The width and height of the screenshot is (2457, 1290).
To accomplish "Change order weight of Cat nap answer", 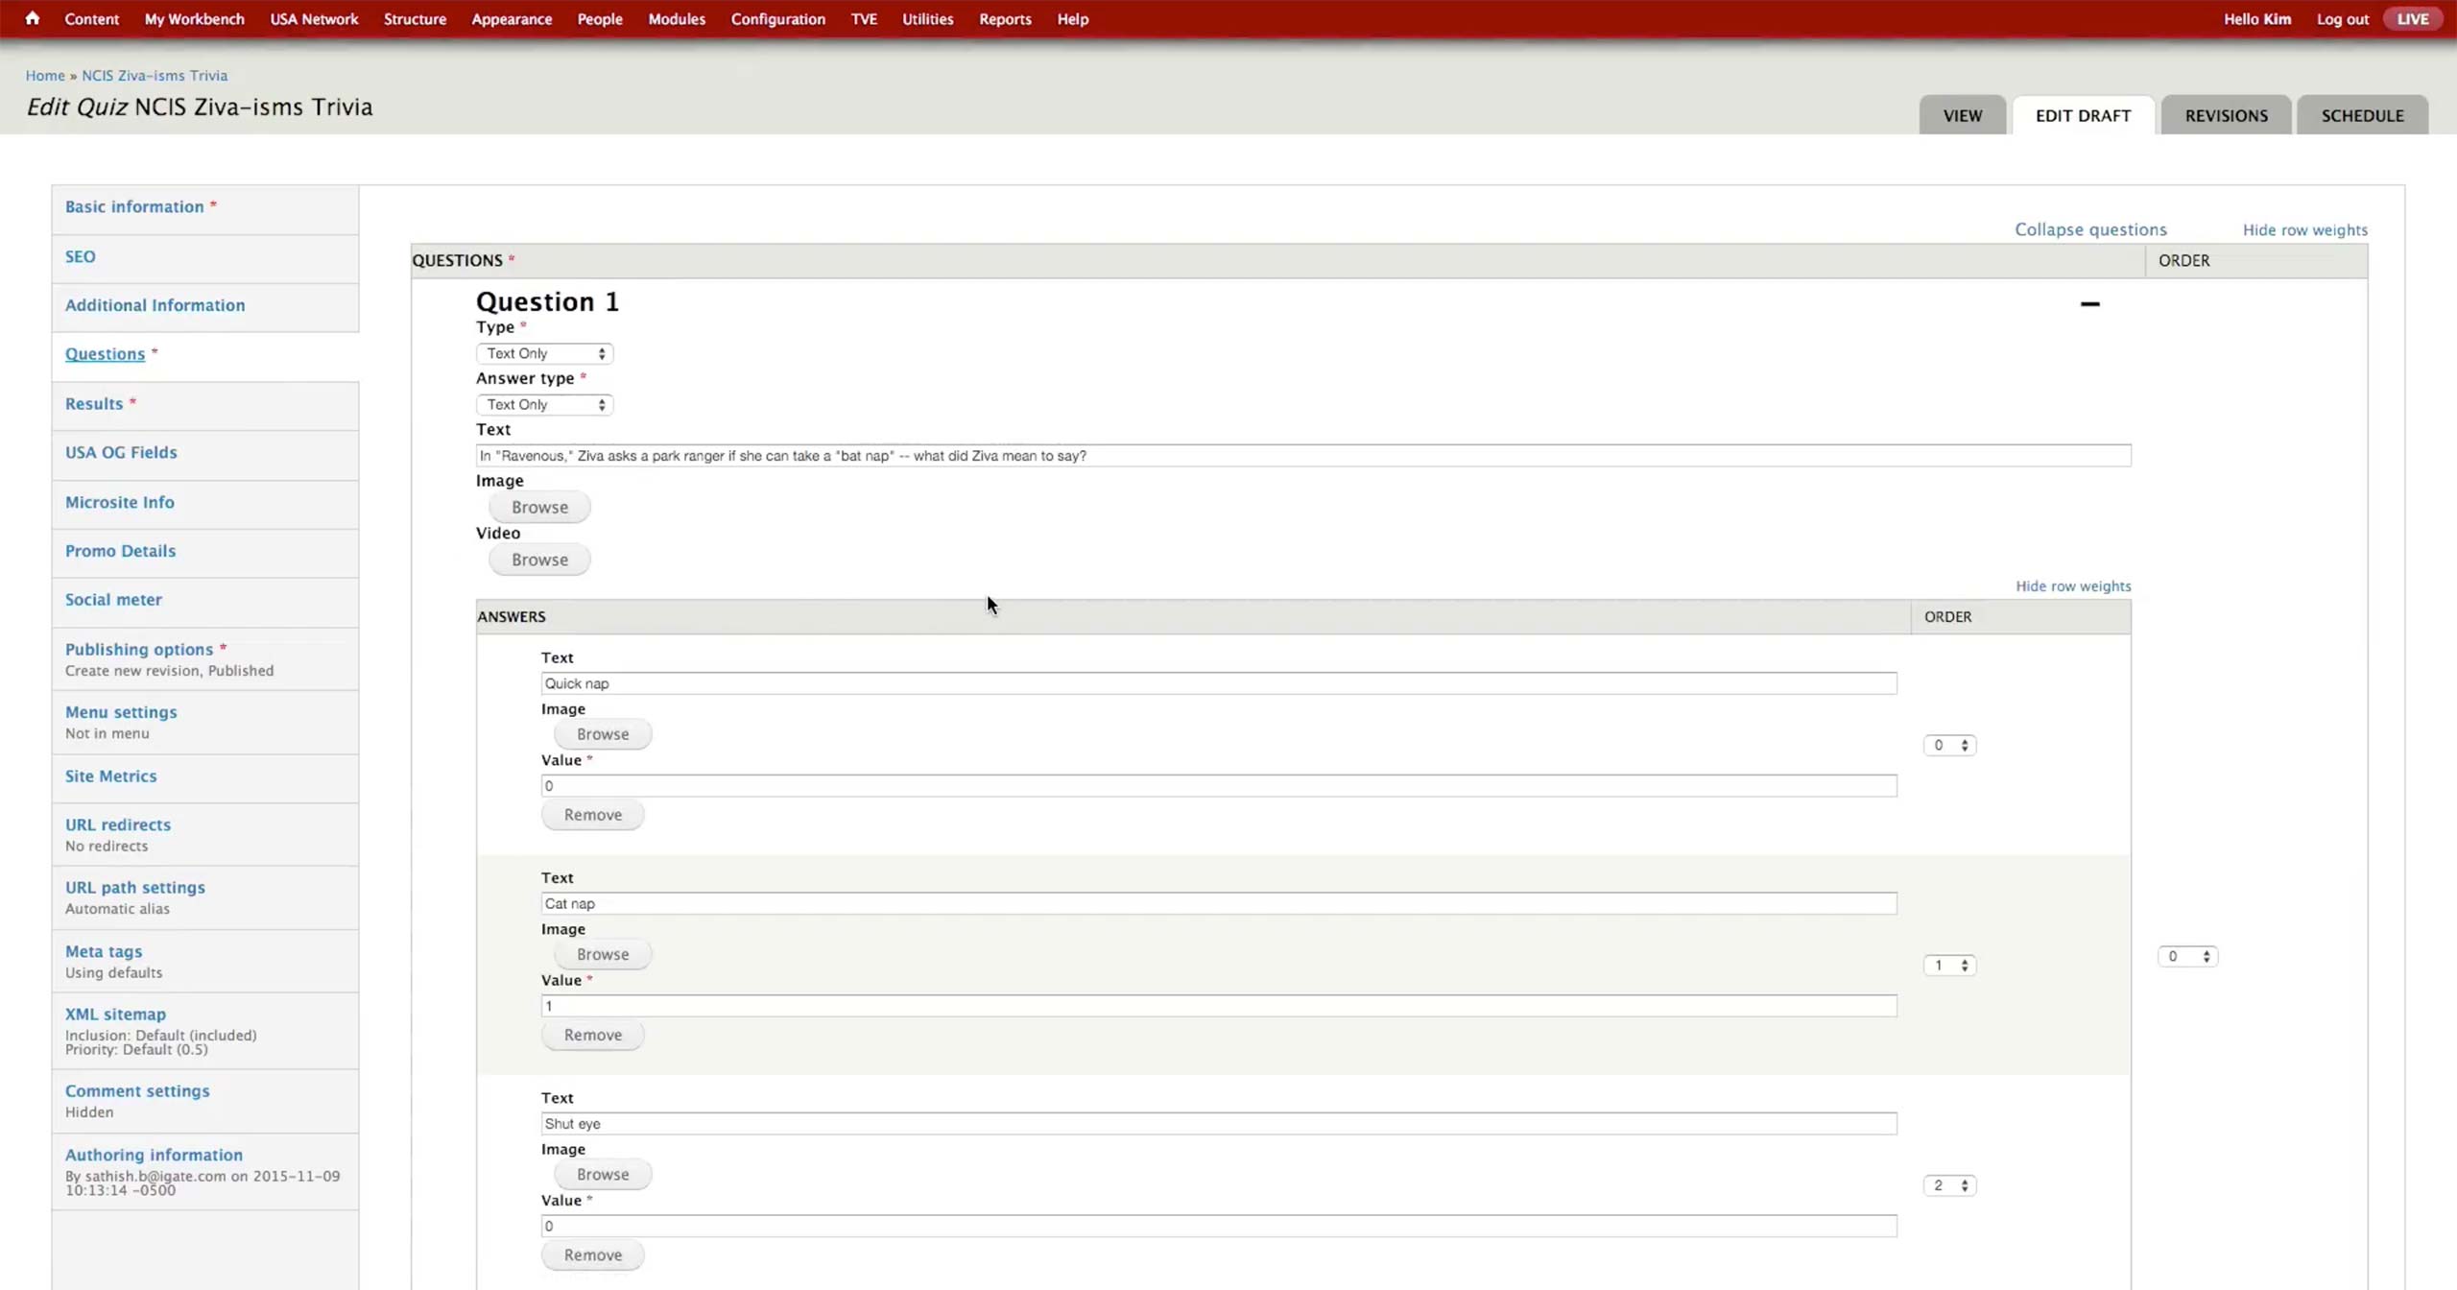I will pyautogui.click(x=1949, y=965).
